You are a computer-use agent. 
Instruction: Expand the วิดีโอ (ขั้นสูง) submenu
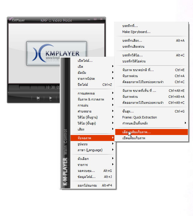(x=92, y=123)
